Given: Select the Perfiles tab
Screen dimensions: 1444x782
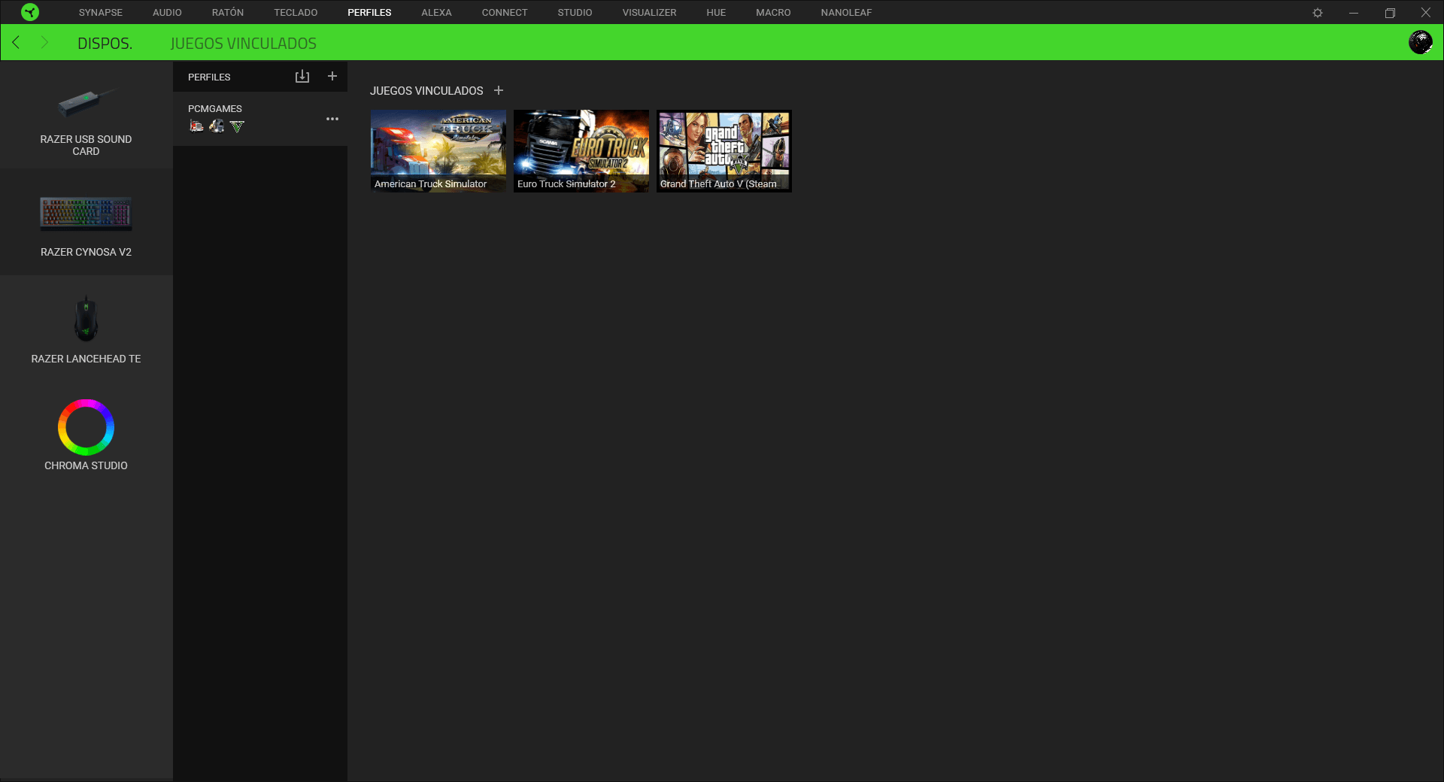Looking at the screenshot, I should [369, 13].
